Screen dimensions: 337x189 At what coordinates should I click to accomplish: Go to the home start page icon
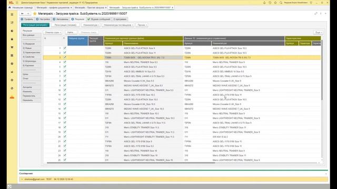pos(9,7)
